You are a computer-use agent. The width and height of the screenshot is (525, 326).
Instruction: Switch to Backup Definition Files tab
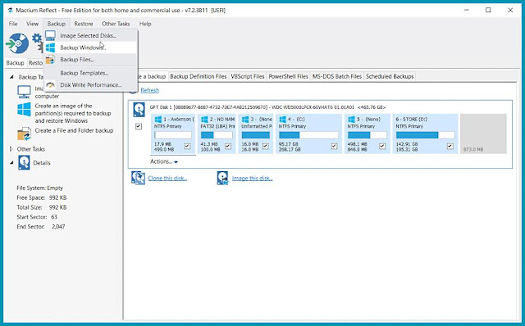point(199,76)
